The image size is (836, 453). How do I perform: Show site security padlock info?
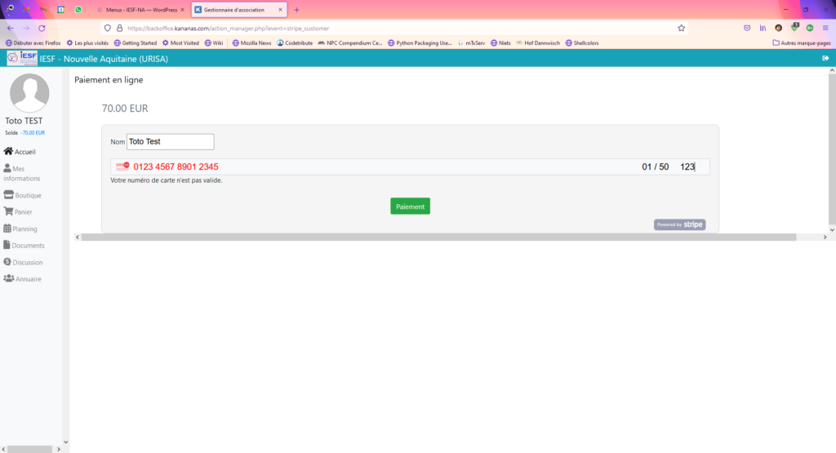tap(119, 29)
